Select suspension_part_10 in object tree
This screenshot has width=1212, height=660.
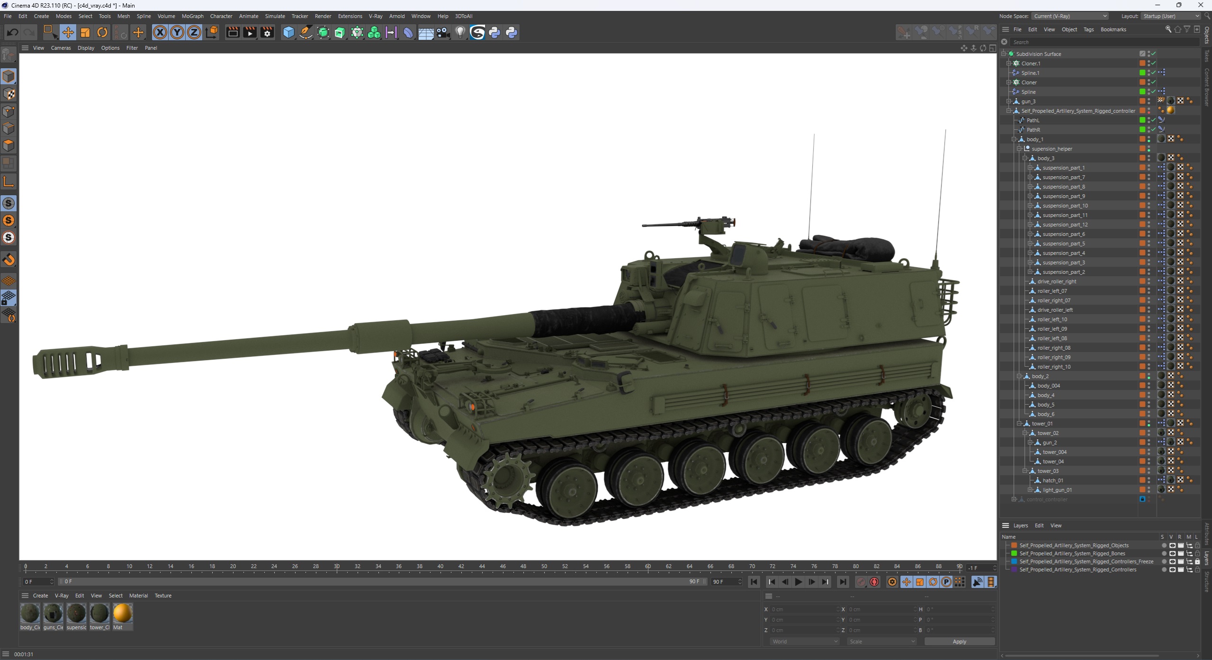pos(1065,206)
